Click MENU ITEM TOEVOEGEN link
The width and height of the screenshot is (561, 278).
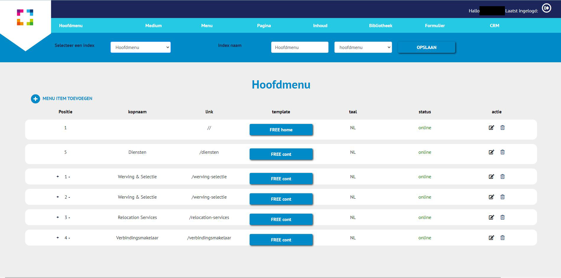67,99
